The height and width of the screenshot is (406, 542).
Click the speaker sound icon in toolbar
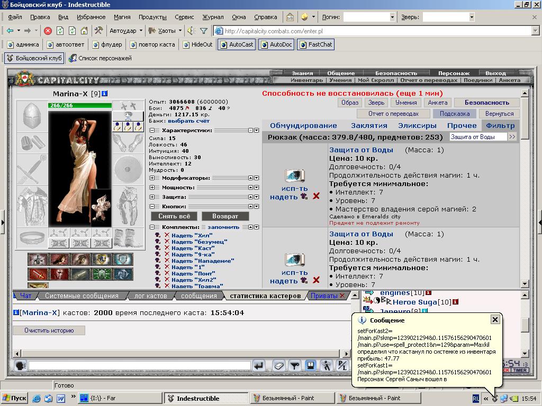pyautogui.click(x=191, y=31)
